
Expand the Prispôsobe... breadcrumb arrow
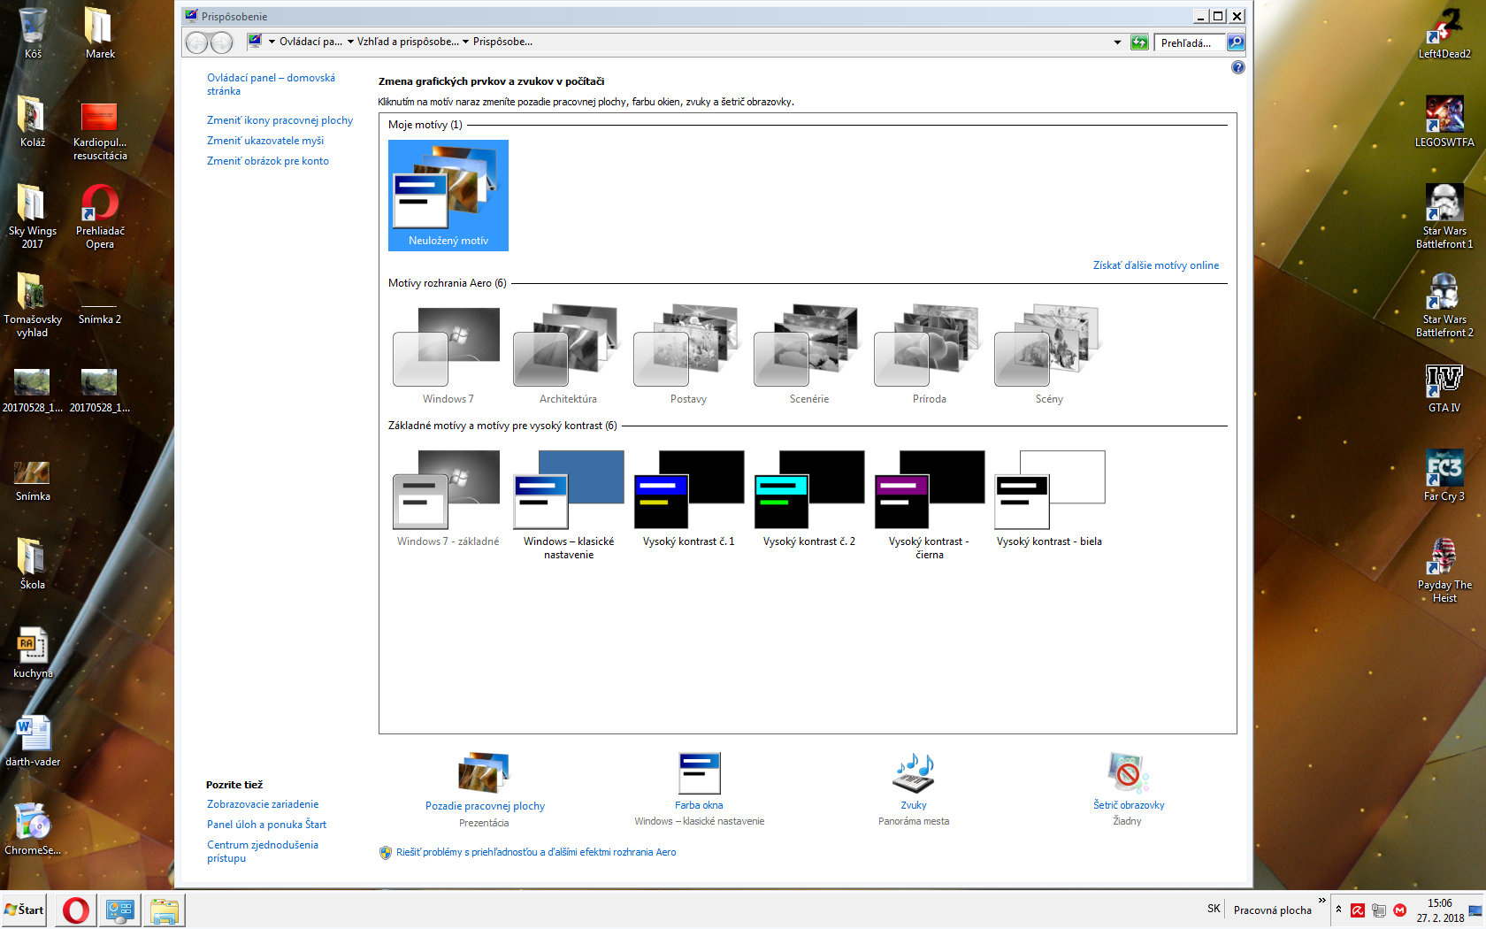(x=466, y=42)
